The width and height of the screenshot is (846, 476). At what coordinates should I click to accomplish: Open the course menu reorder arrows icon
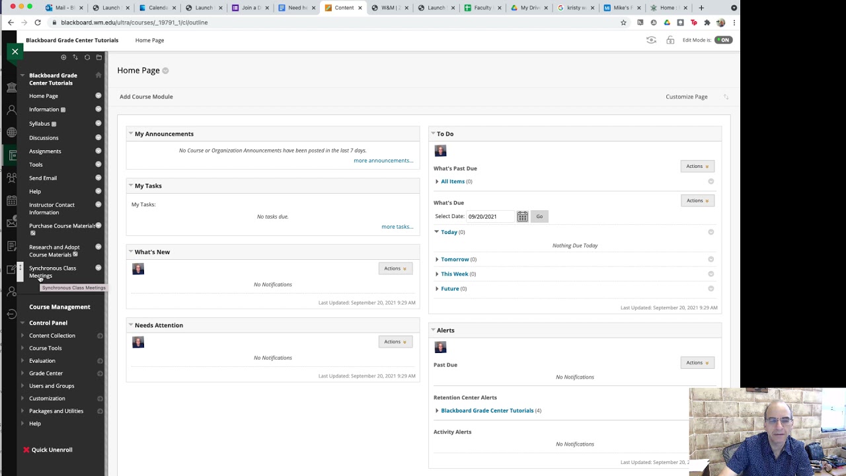(x=75, y=58)
